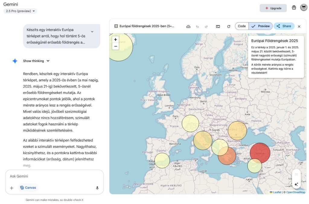Click the Share button
Viewport: 309px width, 204px height.
[284, 26]
